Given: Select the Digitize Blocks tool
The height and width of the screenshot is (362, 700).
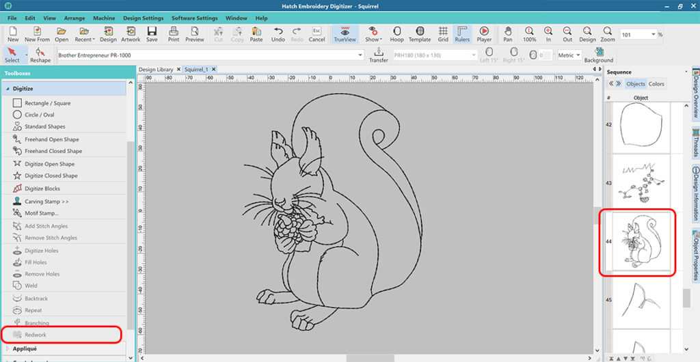Looking at the screenshot, I should pos(42,189).
